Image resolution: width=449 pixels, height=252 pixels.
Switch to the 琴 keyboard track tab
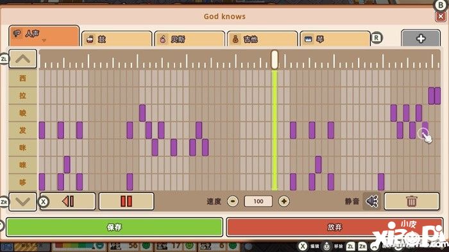(335, 39)
